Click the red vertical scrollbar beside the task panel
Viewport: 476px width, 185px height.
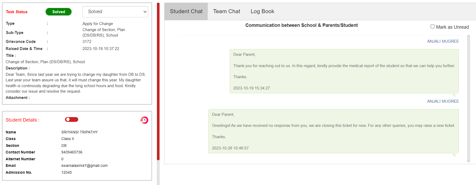pyautogui.click(x=158, y=82)
